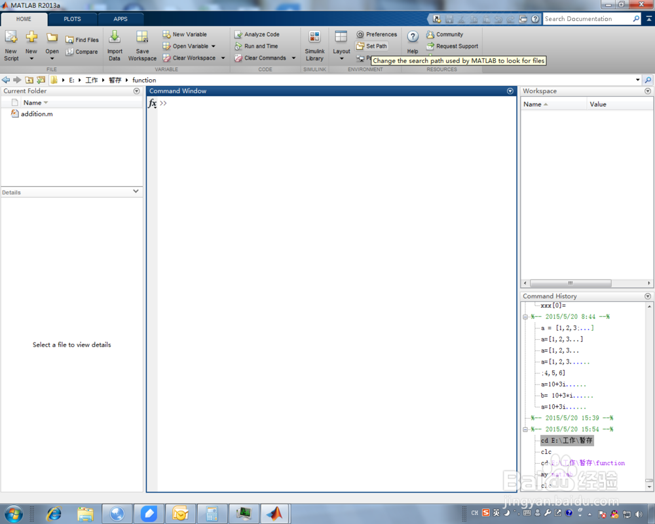Screen dimensions: 655x524
Task: Create a New Variable
Action: [x=185, y=34]
